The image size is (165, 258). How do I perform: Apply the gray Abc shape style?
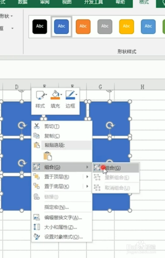[105, 26]
